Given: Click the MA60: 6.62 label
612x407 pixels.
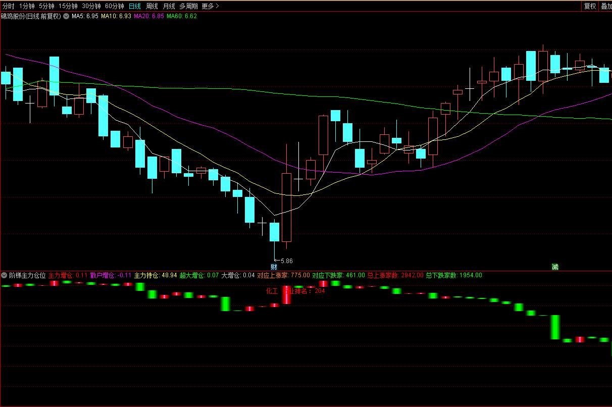Looking at the screenshot, I should pyautogui.click(x=182, y=16).
